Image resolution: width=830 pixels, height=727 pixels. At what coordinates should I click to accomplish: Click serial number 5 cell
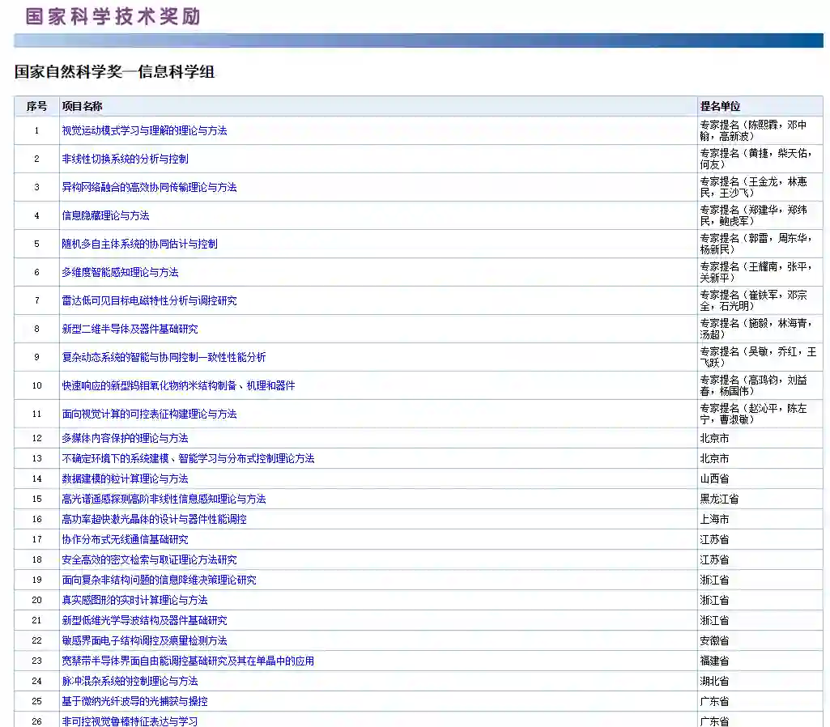point(36,244)
